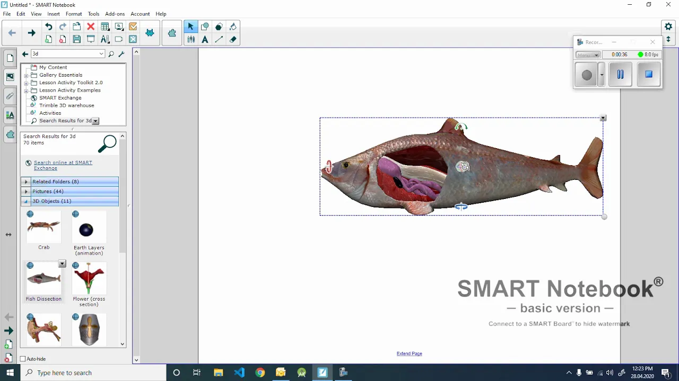Stop the screen recording
The width and height of the screenshot is (679, 381).
pyautogui.click(x=648, y=75)
